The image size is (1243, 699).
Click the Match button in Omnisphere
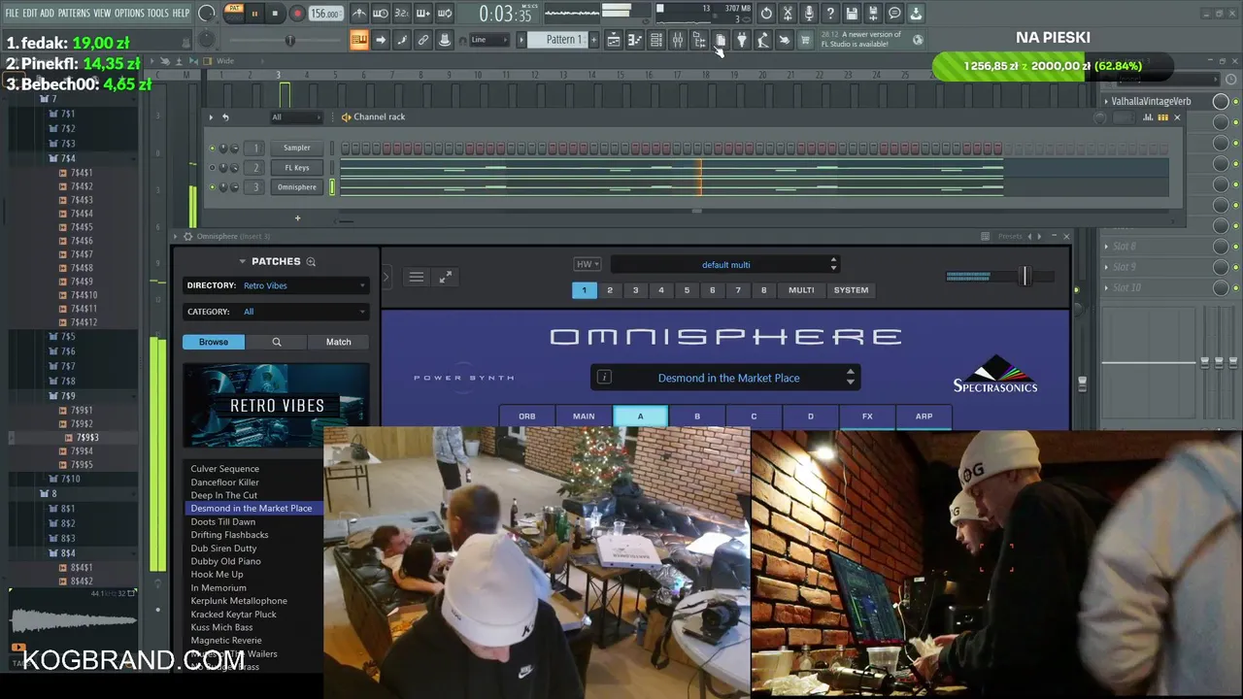338,342
